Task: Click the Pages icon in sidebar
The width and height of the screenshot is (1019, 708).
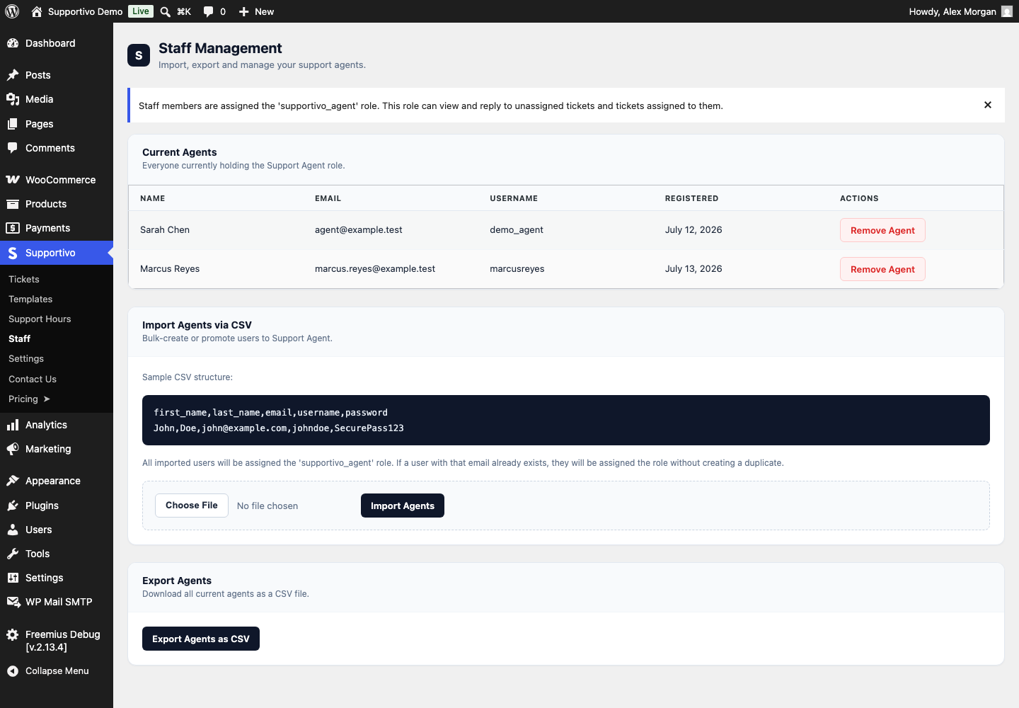Action: [x=13, y=124]
